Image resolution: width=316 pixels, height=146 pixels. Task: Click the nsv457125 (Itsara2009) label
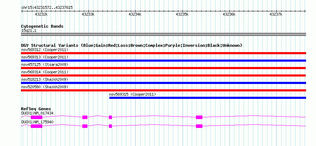(45, 64)
